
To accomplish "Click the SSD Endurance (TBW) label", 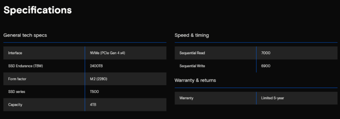I will click(x=25, y=66).
